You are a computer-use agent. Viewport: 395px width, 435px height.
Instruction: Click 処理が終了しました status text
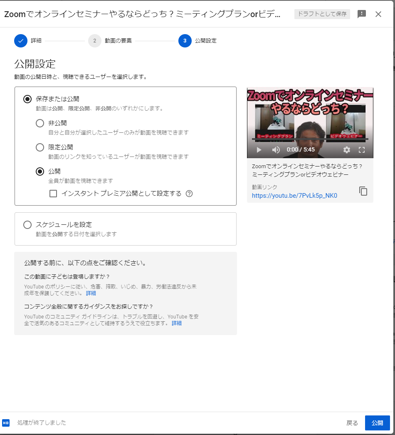tap(42, 423)
